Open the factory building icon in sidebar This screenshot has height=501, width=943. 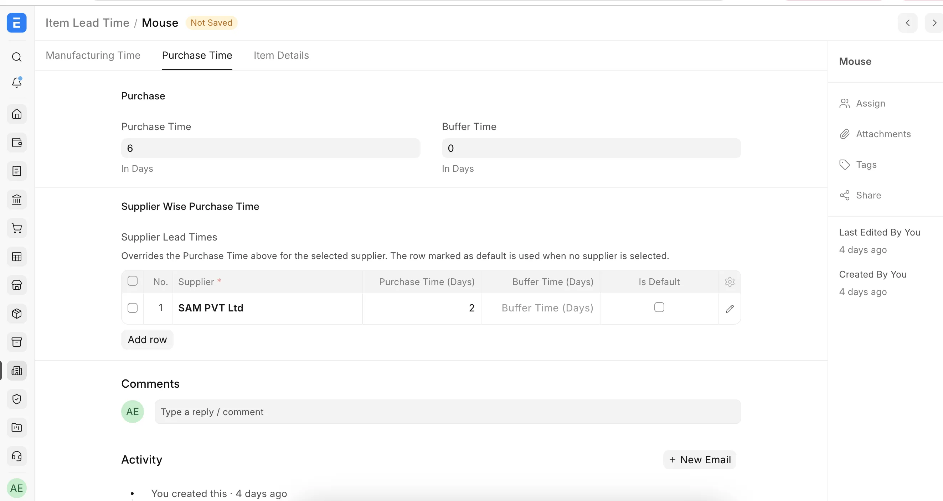coord(17,371)
